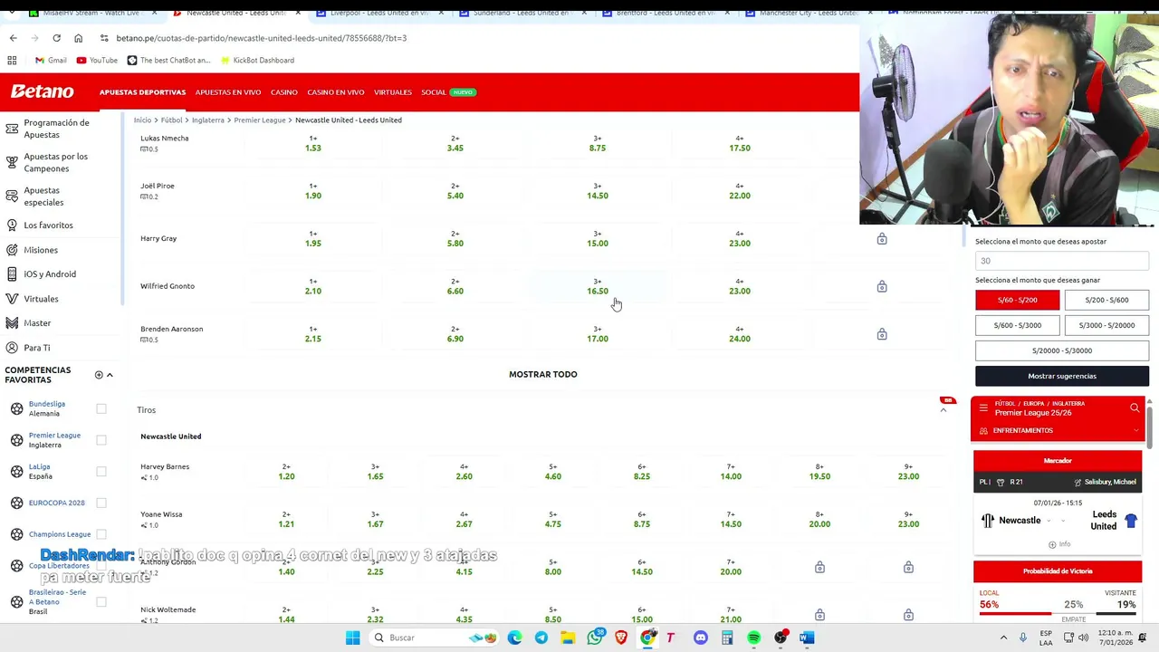Click the browser back arrow

(x=13, y=38)
